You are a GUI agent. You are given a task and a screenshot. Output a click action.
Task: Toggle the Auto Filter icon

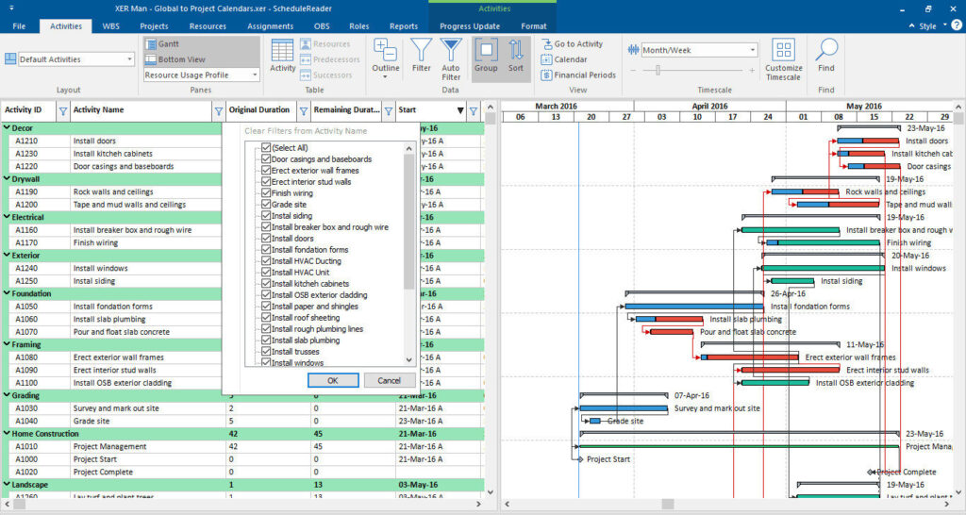(x=451, y=49)
